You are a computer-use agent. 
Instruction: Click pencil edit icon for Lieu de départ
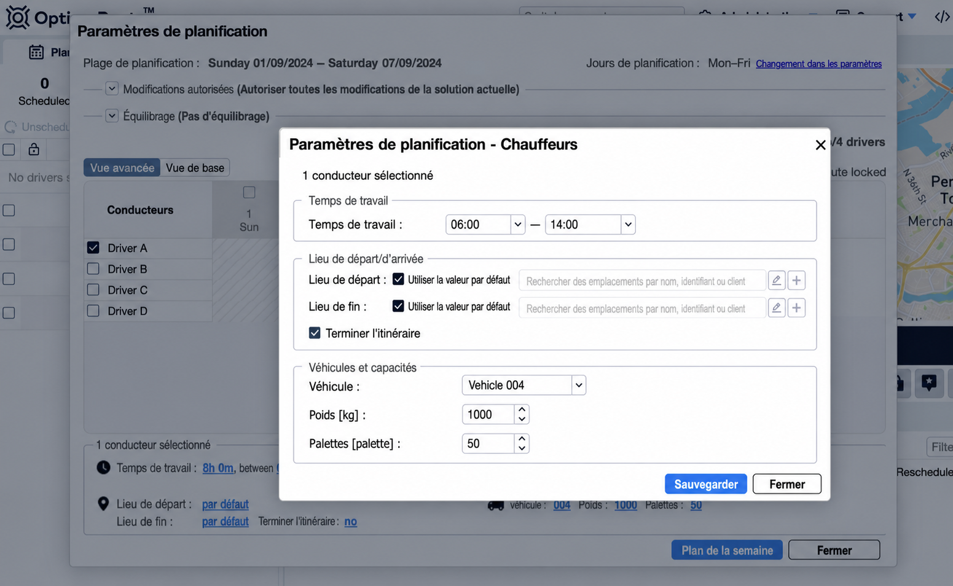pyautogui.click(x=777, y=280)
